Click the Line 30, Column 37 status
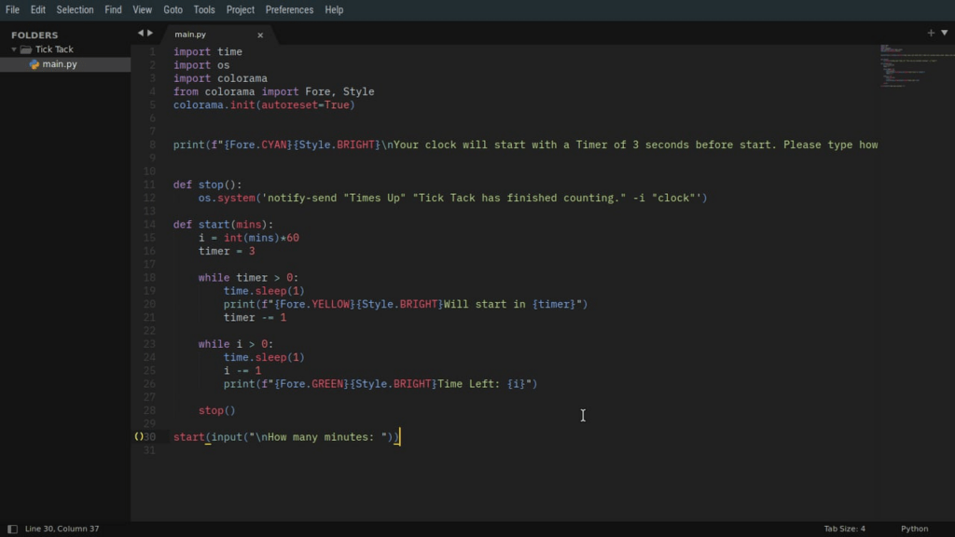 pyautogui.click(x=62, y=529)
